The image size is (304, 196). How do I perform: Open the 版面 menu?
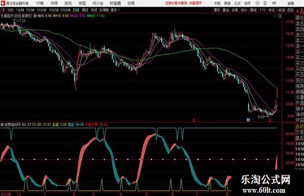click(227, 3)
